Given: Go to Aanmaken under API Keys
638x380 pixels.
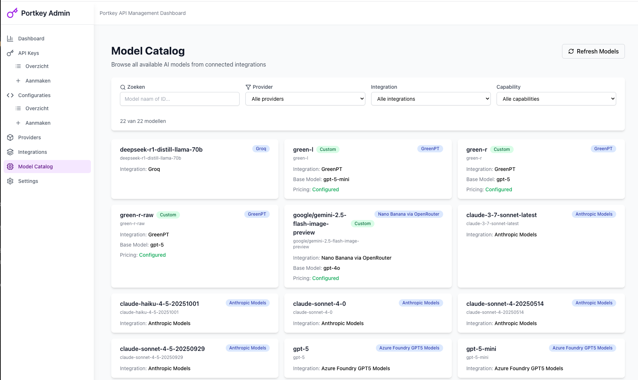Looking at the screenshot, I should [x=38, y=81].
